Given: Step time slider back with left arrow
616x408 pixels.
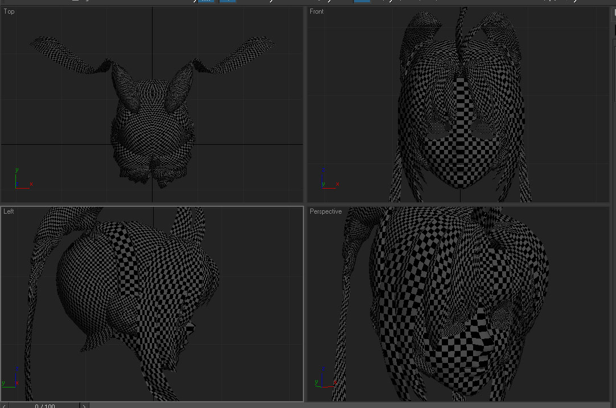Looking at the screenshot, I should pos(5,405).
